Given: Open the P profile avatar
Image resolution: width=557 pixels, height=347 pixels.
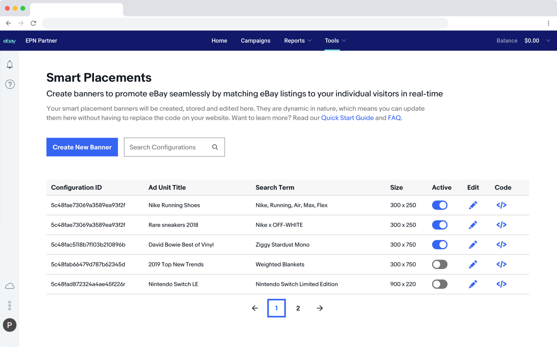Looking at the screenshot, I should pyautogui.click(x=10, y=325).
